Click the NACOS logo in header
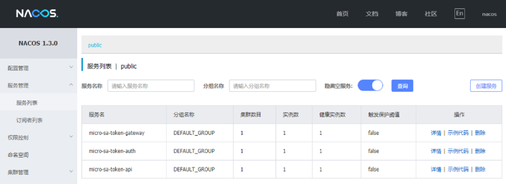 [x=37, y=14]
